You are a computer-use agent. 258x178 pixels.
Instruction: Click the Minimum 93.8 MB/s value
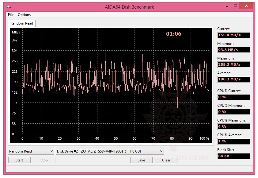234,50
